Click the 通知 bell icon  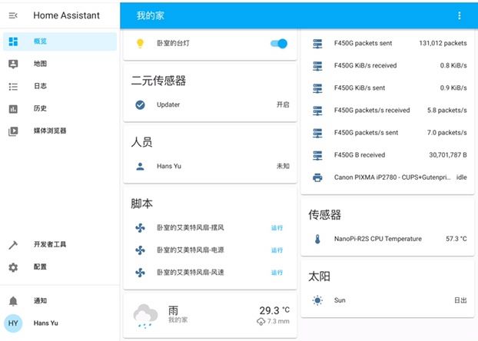[x=13, y=301]
